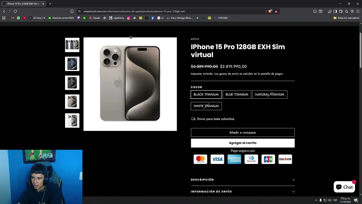Open Todos los marcadores folder
This screenshot has width=362, height=204.
coord(346,18)
